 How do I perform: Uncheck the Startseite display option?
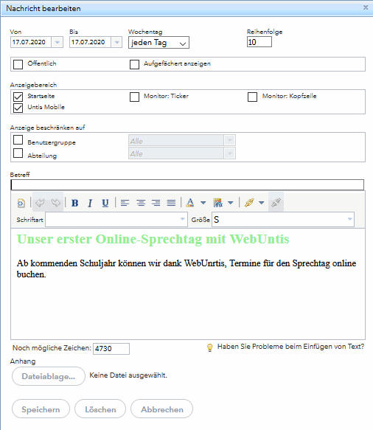tap(18, 97)
